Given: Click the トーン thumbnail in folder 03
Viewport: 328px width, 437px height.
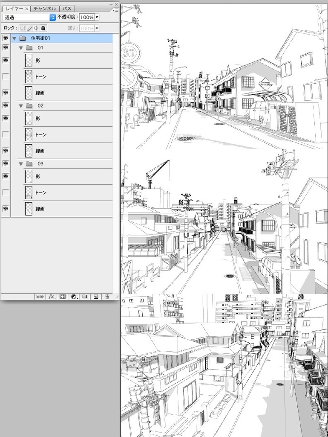Looking at the screenshot, I should [29, 192].
